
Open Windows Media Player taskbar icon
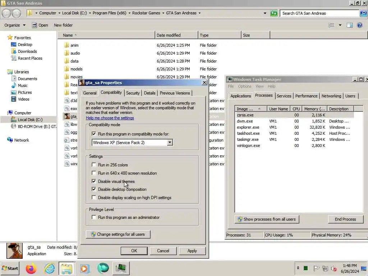coord(85,268)
